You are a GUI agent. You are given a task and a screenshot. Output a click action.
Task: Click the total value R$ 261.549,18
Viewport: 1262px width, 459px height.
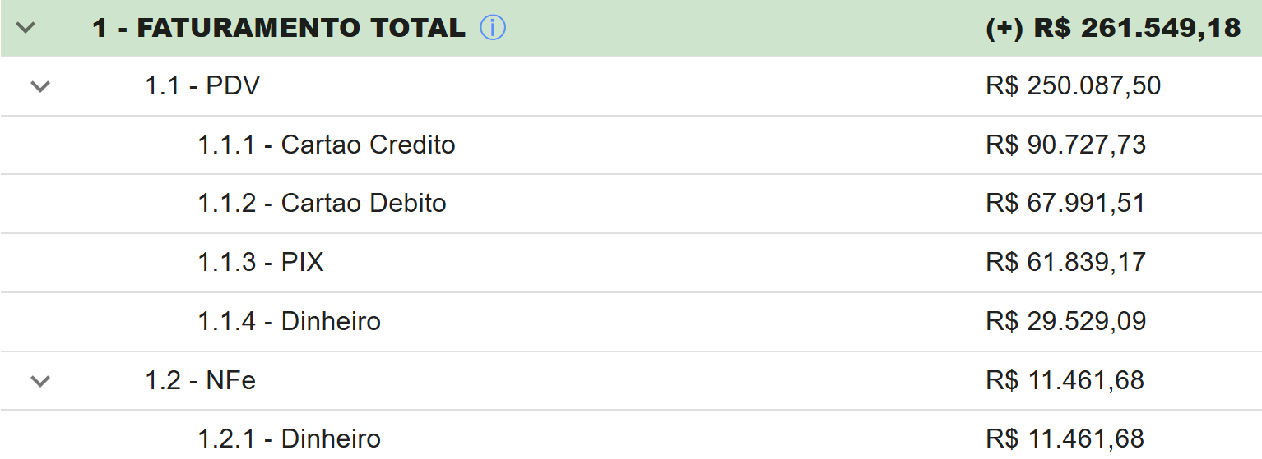(x=1112, y=28)
